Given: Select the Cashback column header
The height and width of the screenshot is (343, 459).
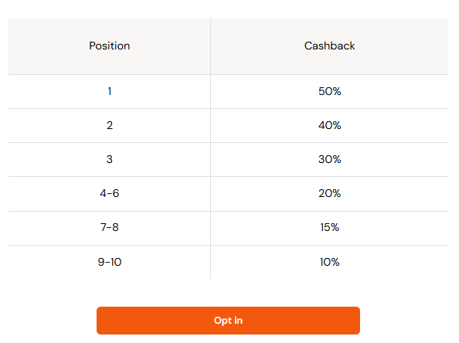Looking at the screenshot, I should coord(329,46).
